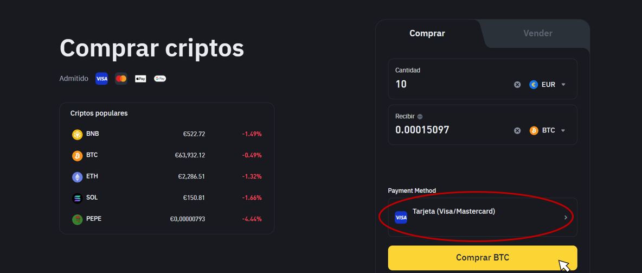
Task: Click the info icon beside Recibir
Action: tap(420, 117)
